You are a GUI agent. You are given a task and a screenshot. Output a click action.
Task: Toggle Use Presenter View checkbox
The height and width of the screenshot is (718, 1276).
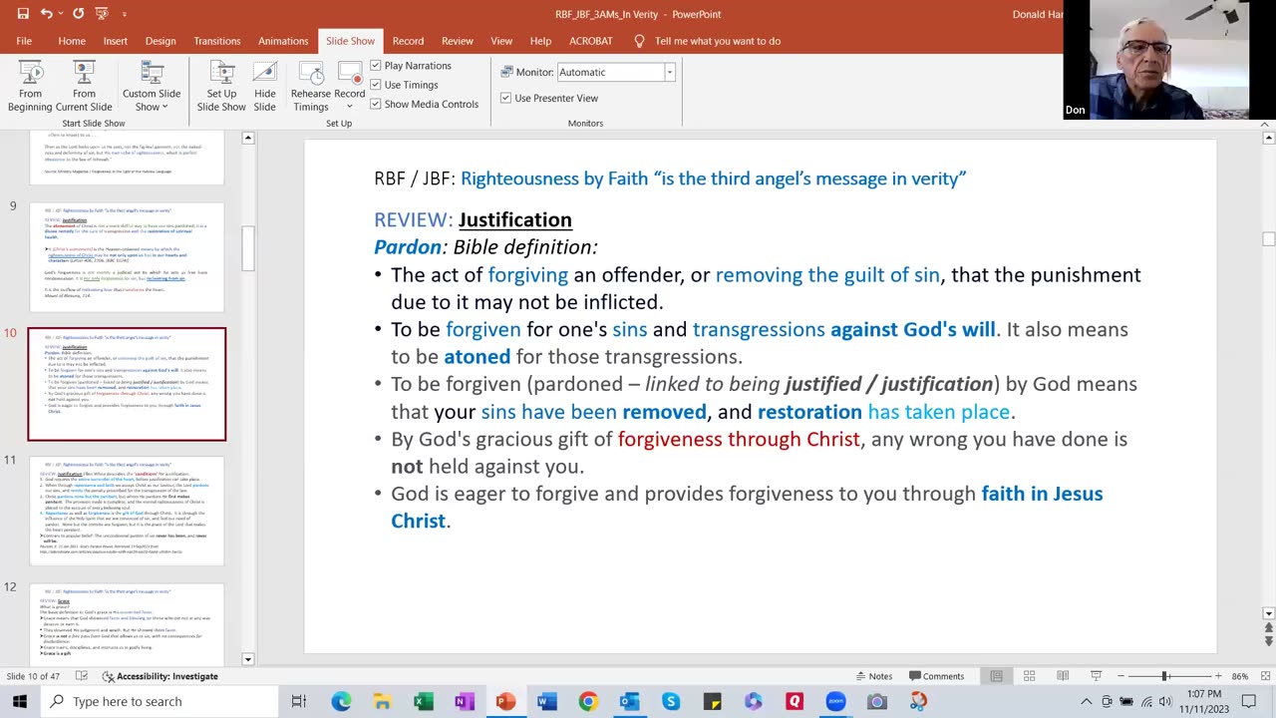click(x=505, y=98)
